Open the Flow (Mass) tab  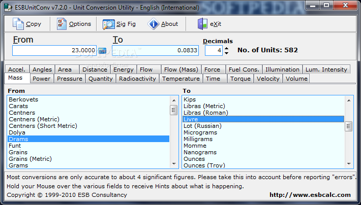181,70
